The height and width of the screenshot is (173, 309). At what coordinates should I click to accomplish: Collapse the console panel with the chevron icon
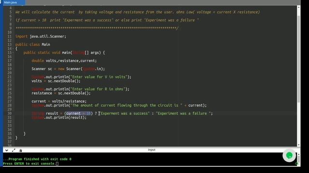tap(6, 150)
